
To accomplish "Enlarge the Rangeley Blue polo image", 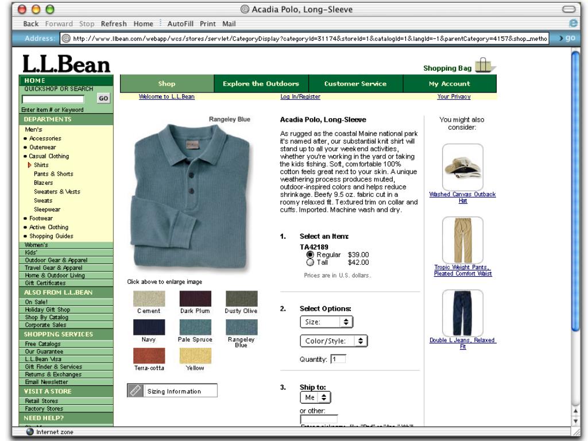I will [190, 197].
